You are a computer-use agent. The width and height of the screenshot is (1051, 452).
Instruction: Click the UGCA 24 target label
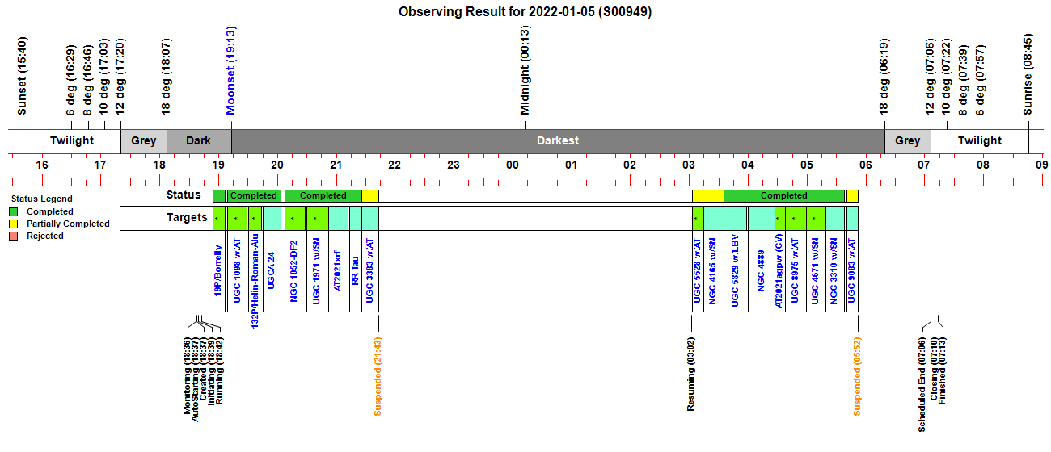[x=272, y=269]
